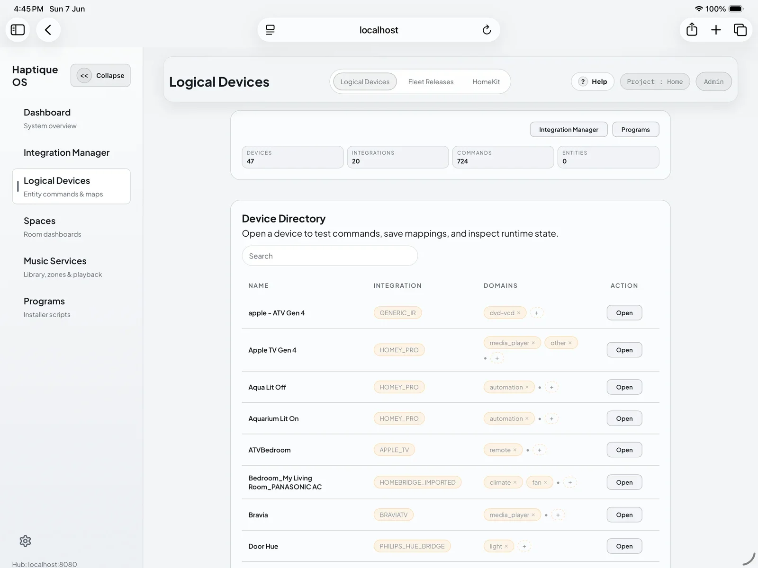This screenshot has width=758, height=568.
Task: Open the Share sheet icon
Action: click(692, 30)
